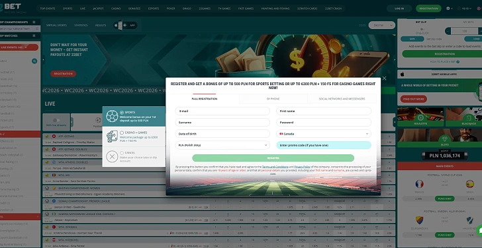Click the Blackjack card icon
482x248 pixels.
(x=469, y=117)
